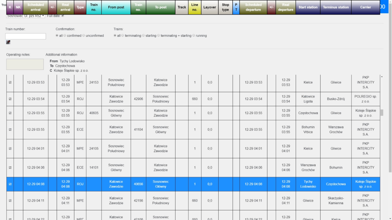Click the blue P T column header
392x220 pixels.
click(236, 7)
